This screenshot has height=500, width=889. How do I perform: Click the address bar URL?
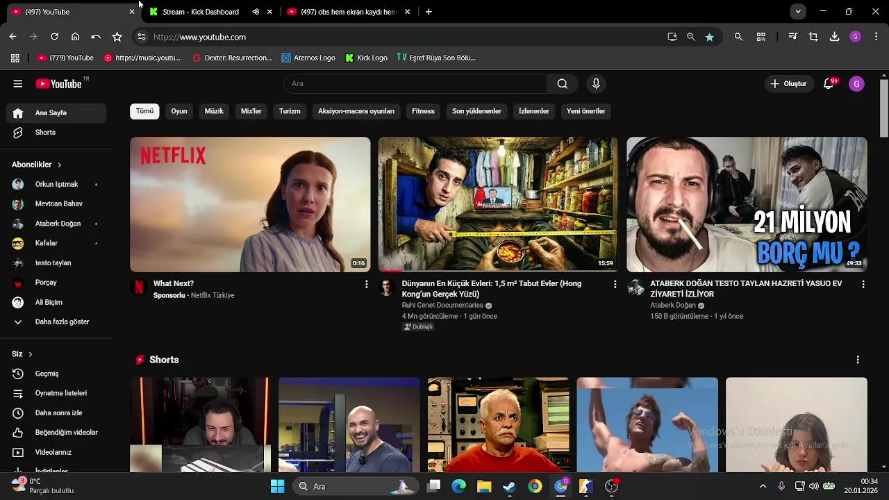coord(199,37)
